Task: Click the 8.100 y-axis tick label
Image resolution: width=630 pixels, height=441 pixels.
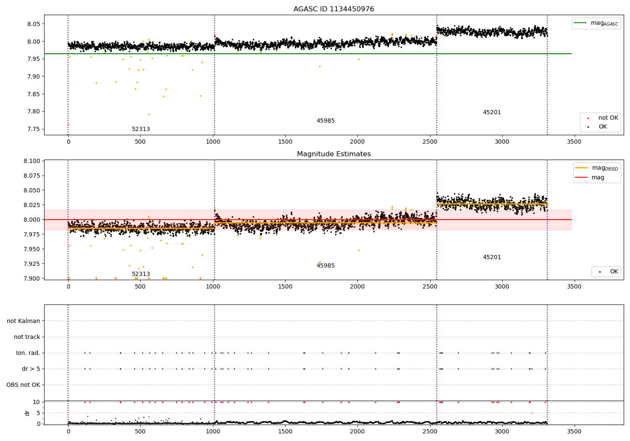Action: click(x=31, y=161)
